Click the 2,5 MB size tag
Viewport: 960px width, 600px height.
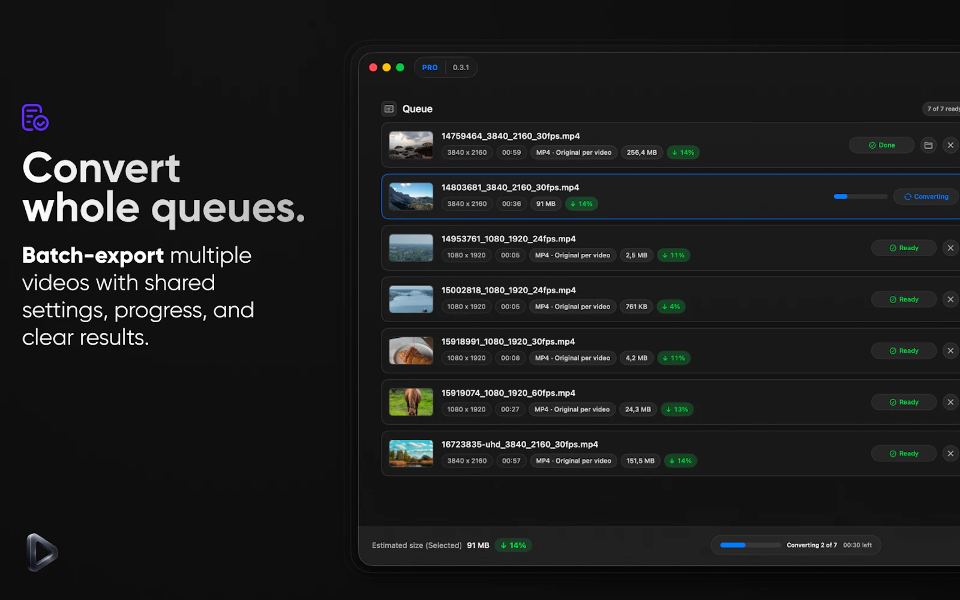tap(636, 256)
